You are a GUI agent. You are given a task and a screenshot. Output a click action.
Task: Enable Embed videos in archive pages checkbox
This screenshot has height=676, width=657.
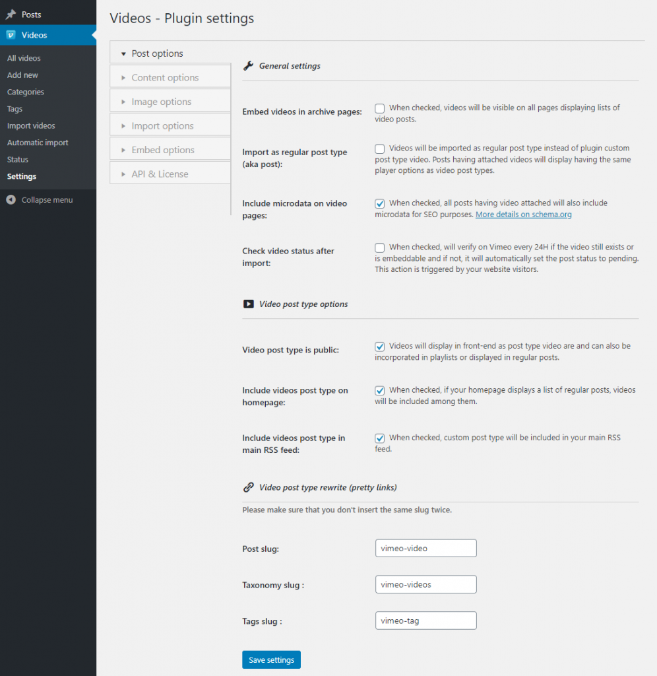coord(379,108)
